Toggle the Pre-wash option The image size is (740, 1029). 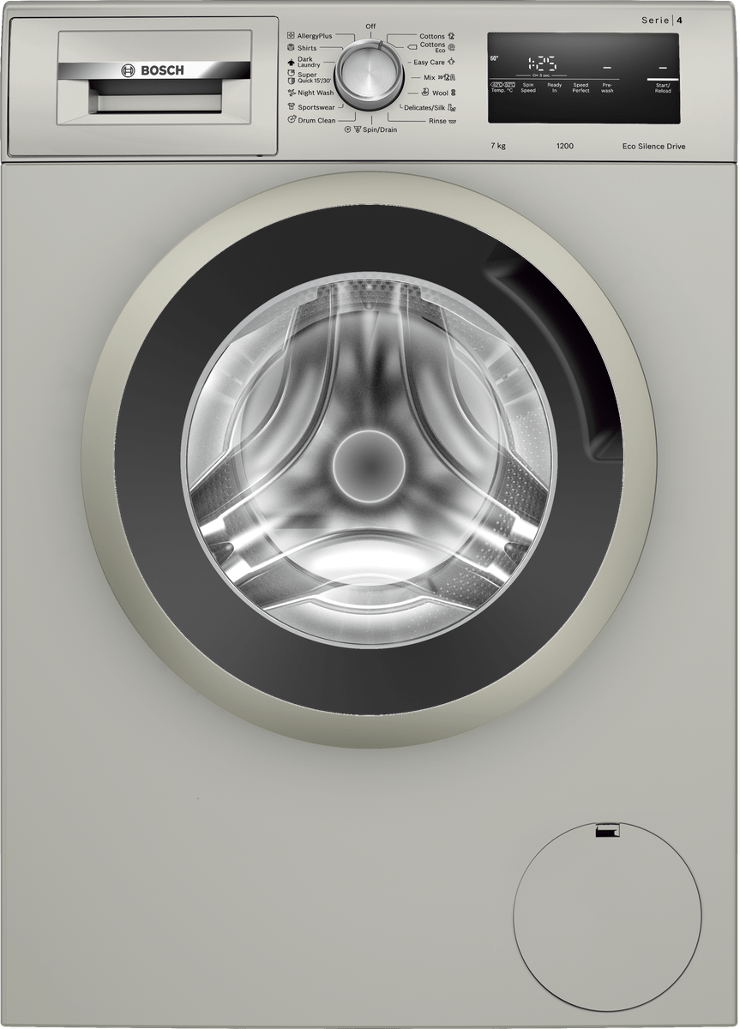click(x=607, y=87)
